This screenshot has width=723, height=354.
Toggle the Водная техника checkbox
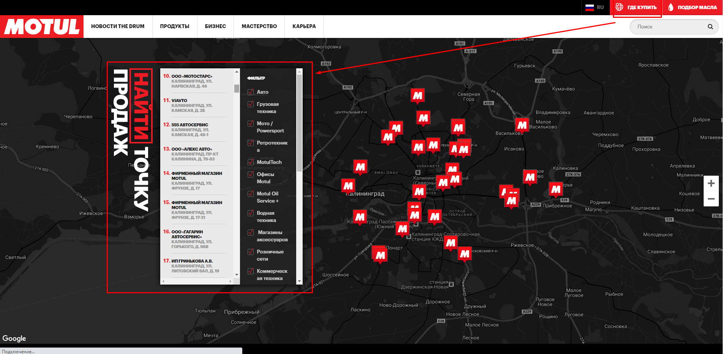point(251,213)
